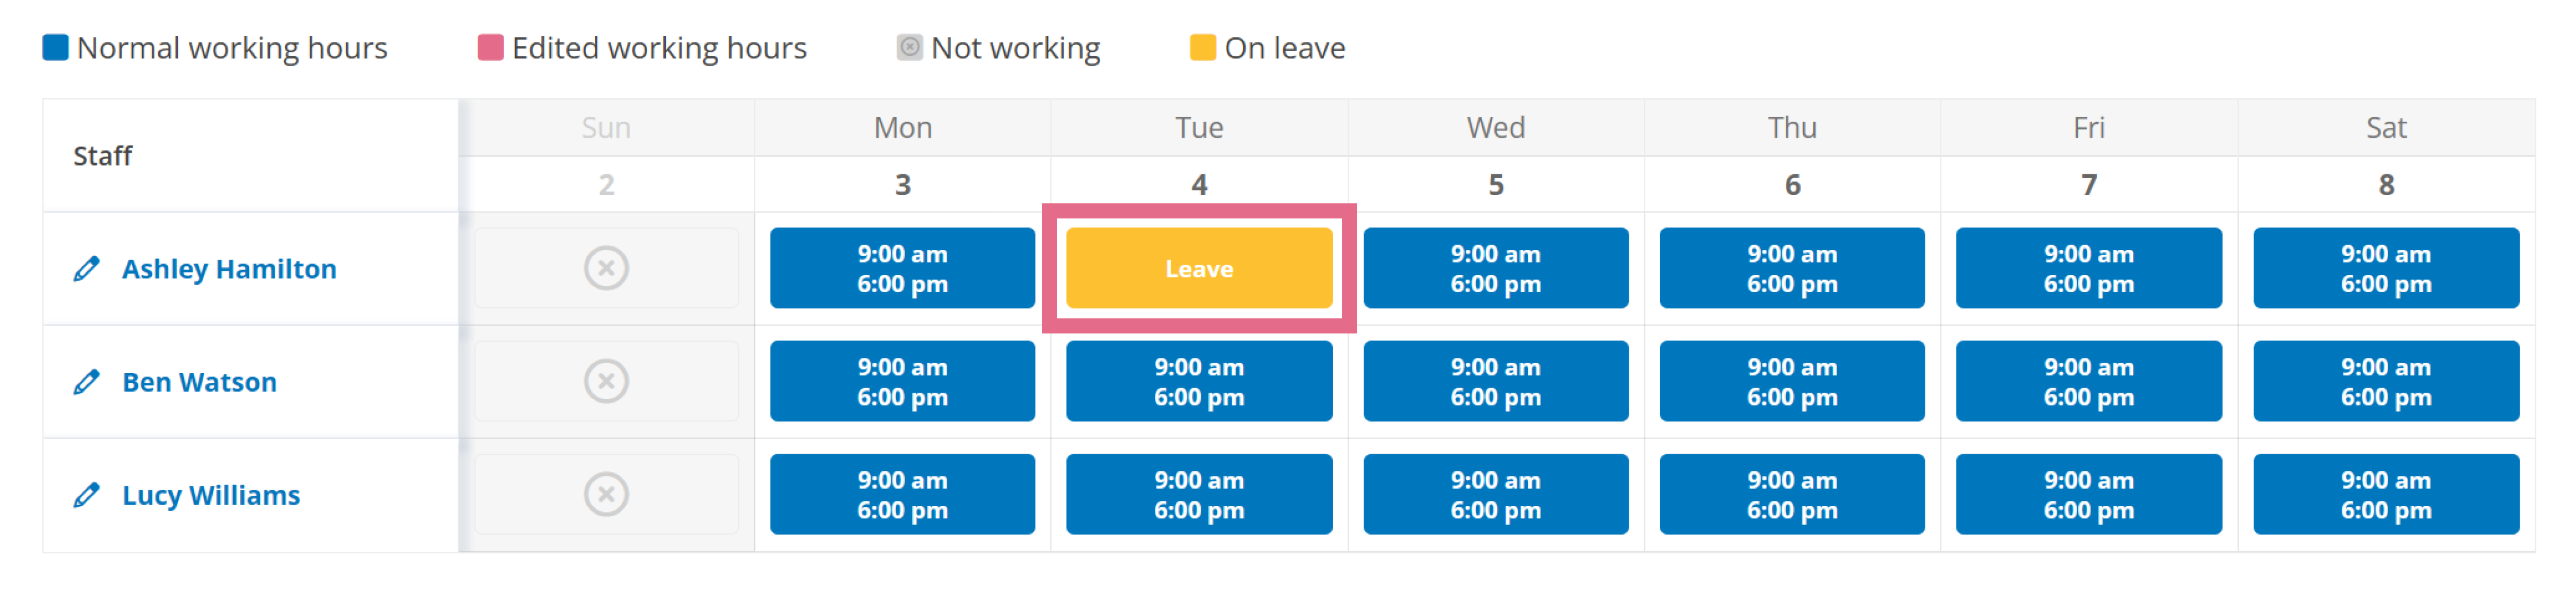This screenshot has height=592, width=2576.
Task: Open Ben Watson's staff profile link
Action: click(x=199, y=381)
